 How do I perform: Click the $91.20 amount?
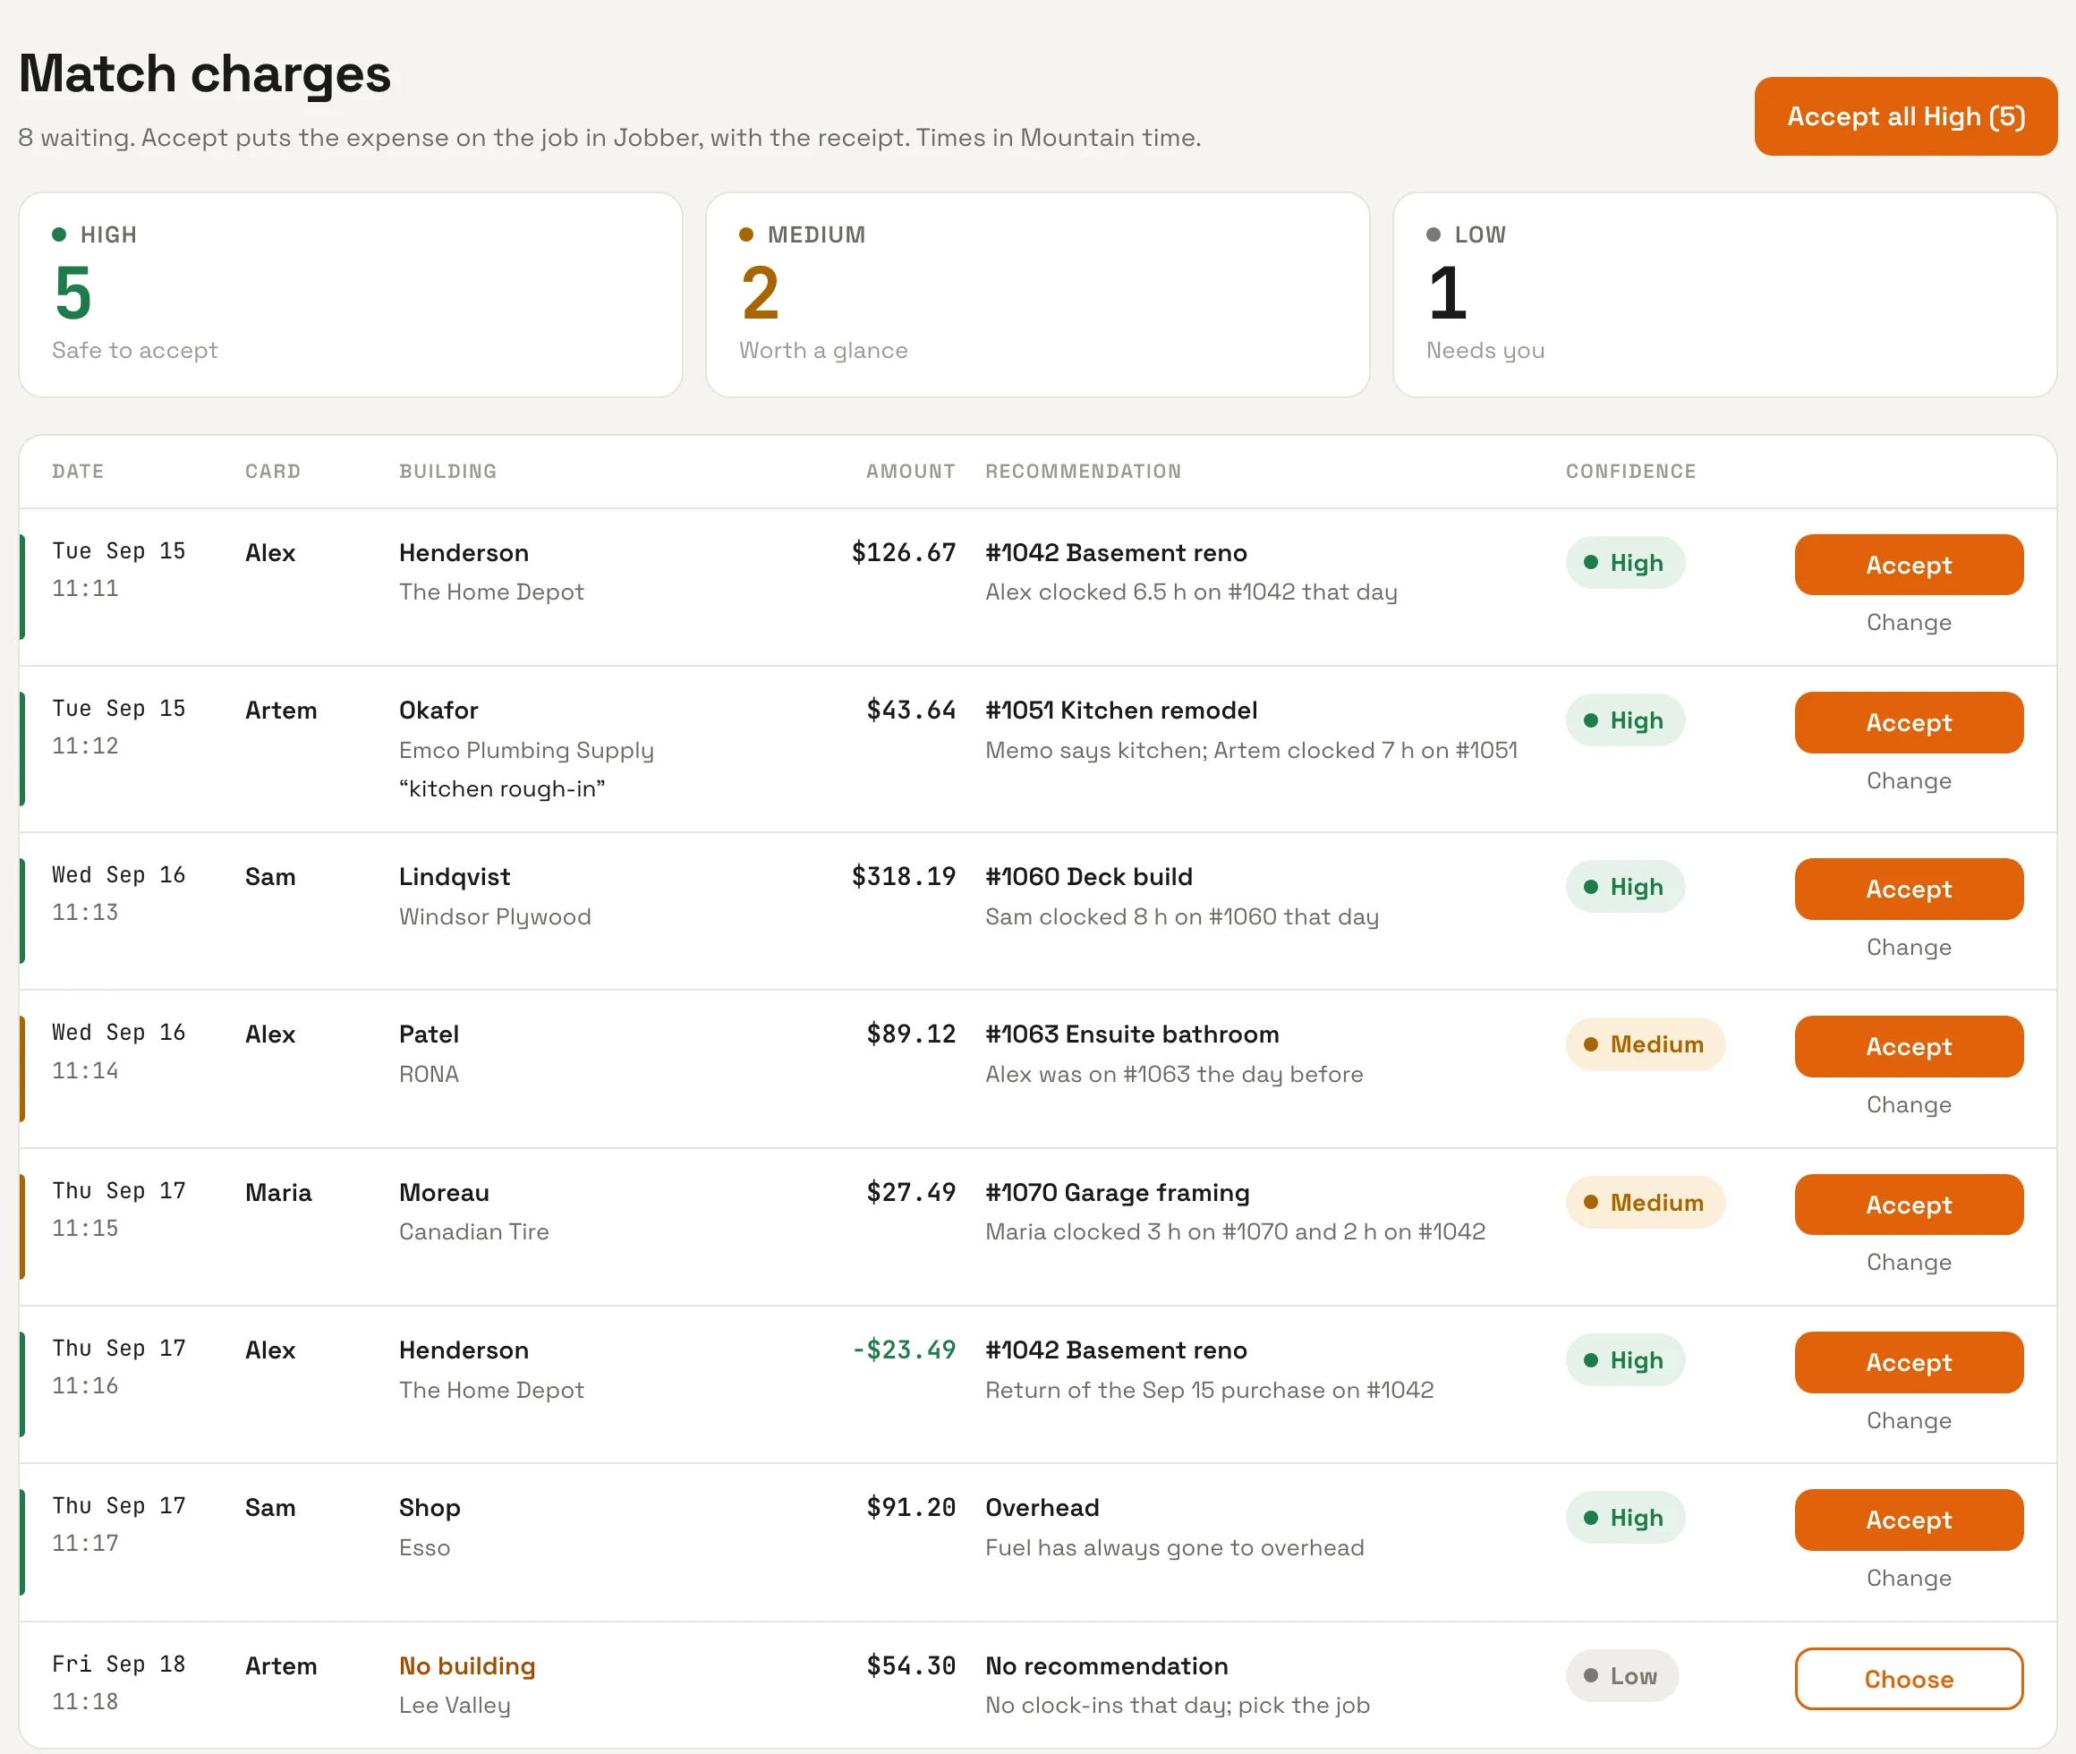(911, 1507)
